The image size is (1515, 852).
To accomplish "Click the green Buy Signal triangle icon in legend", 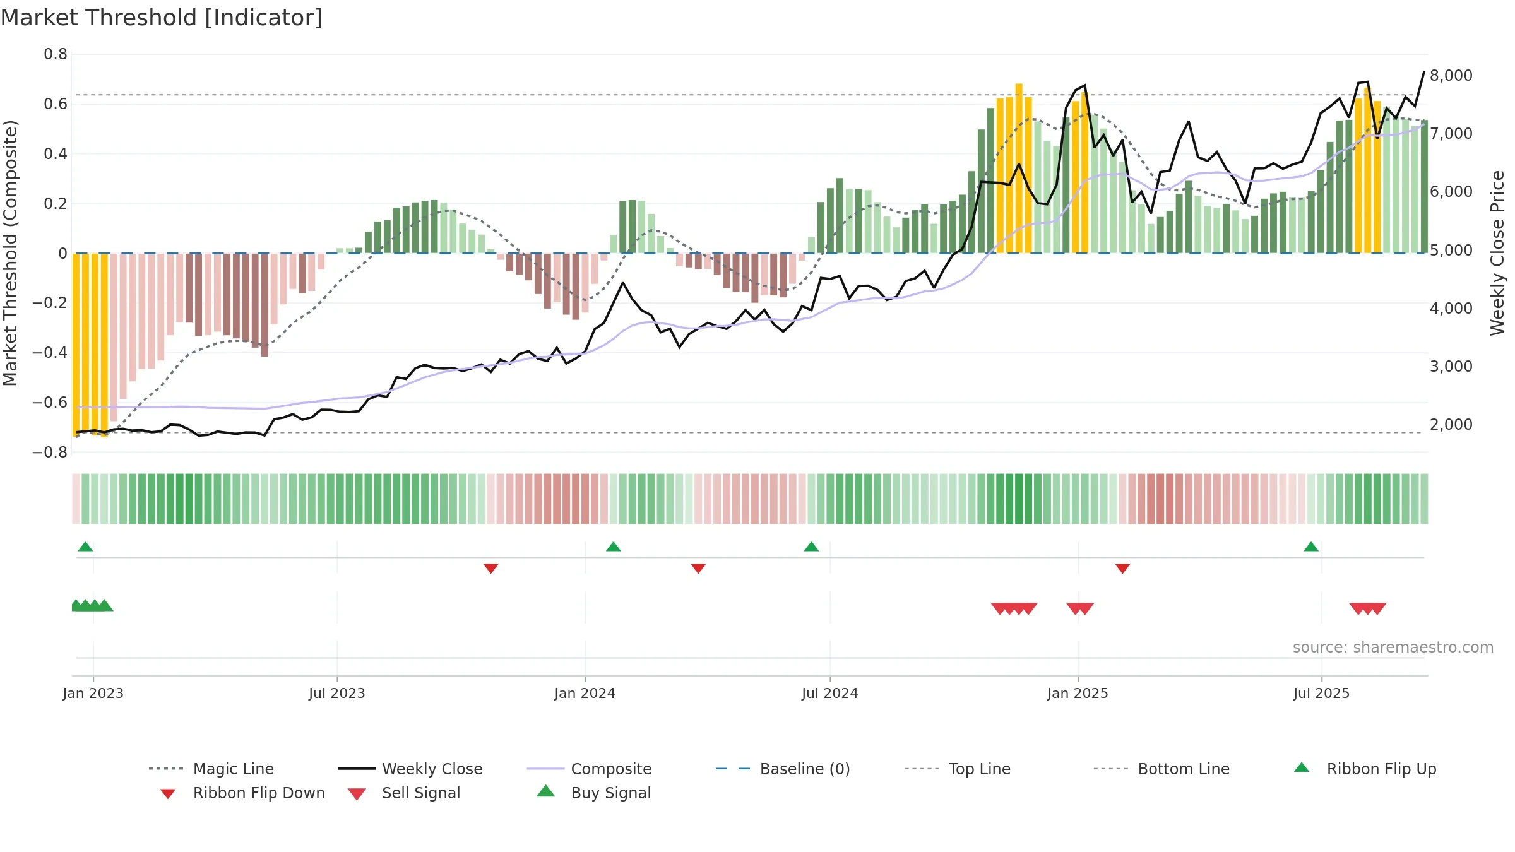I will click(x=546, y=791).
